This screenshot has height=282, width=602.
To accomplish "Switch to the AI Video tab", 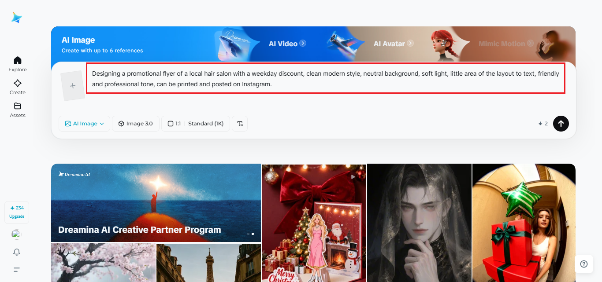I will pyautogui.click(x=287, y=44).
